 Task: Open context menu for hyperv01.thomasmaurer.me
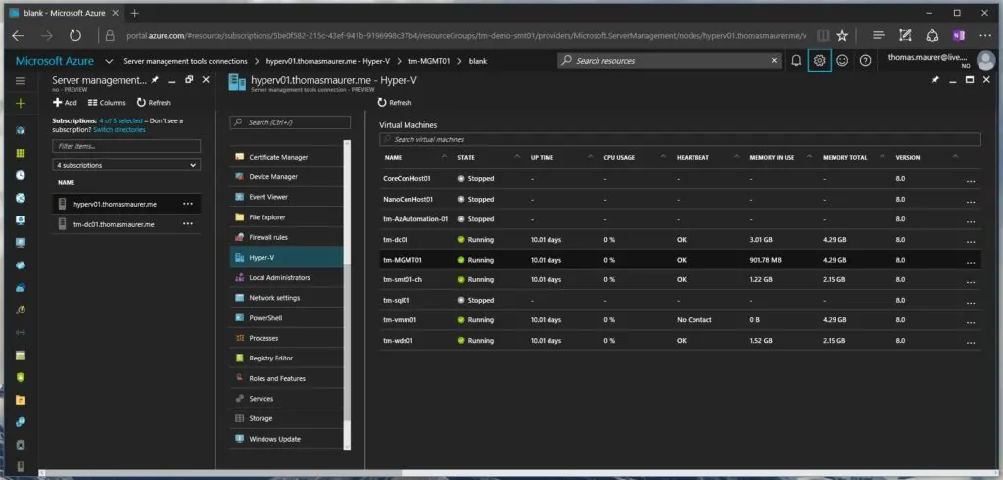tap(187, 204)
